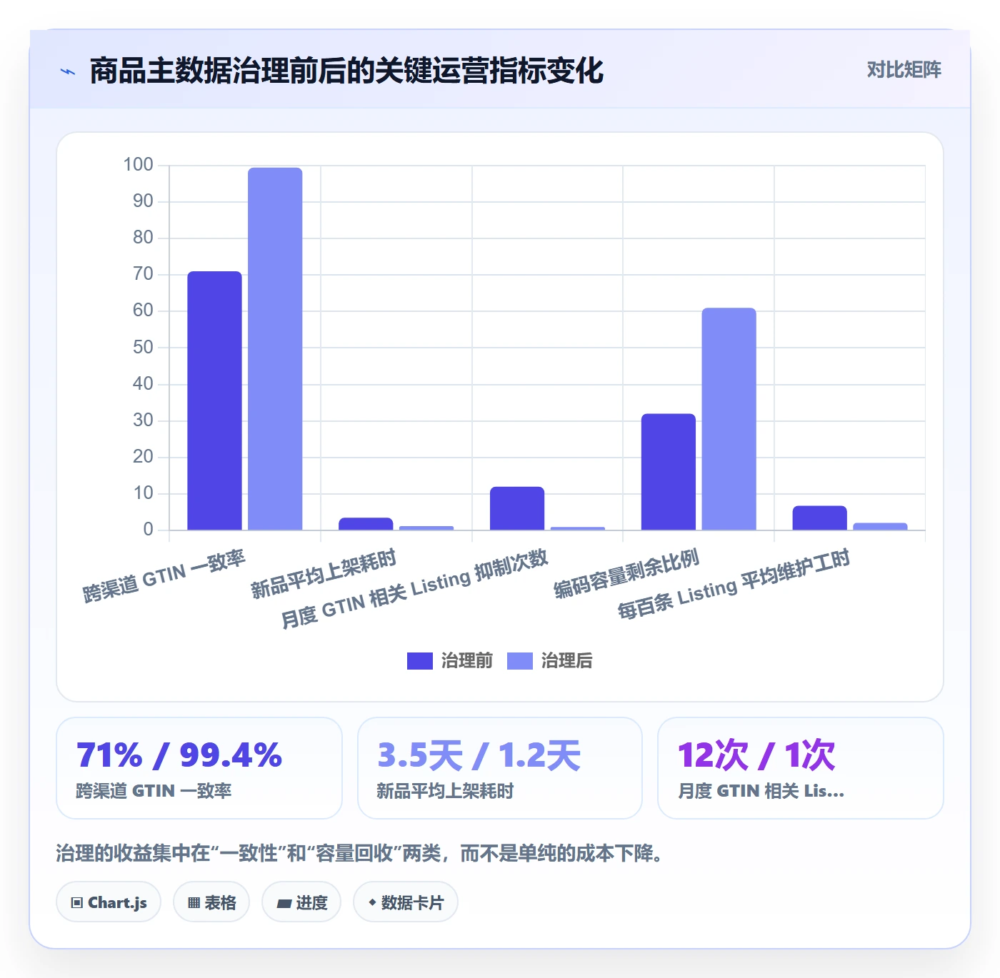Screen dimensions: 1000x978
Task: Click 治理前 bar for 编码容量剩余比例
Action: click(x=669, y=472)
